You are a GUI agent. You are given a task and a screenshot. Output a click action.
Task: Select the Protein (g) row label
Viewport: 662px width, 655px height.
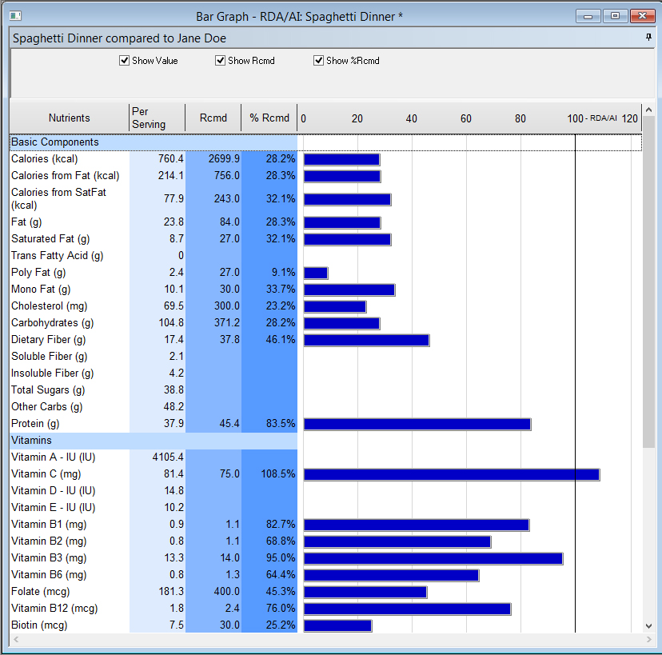(x=35, y=424)
